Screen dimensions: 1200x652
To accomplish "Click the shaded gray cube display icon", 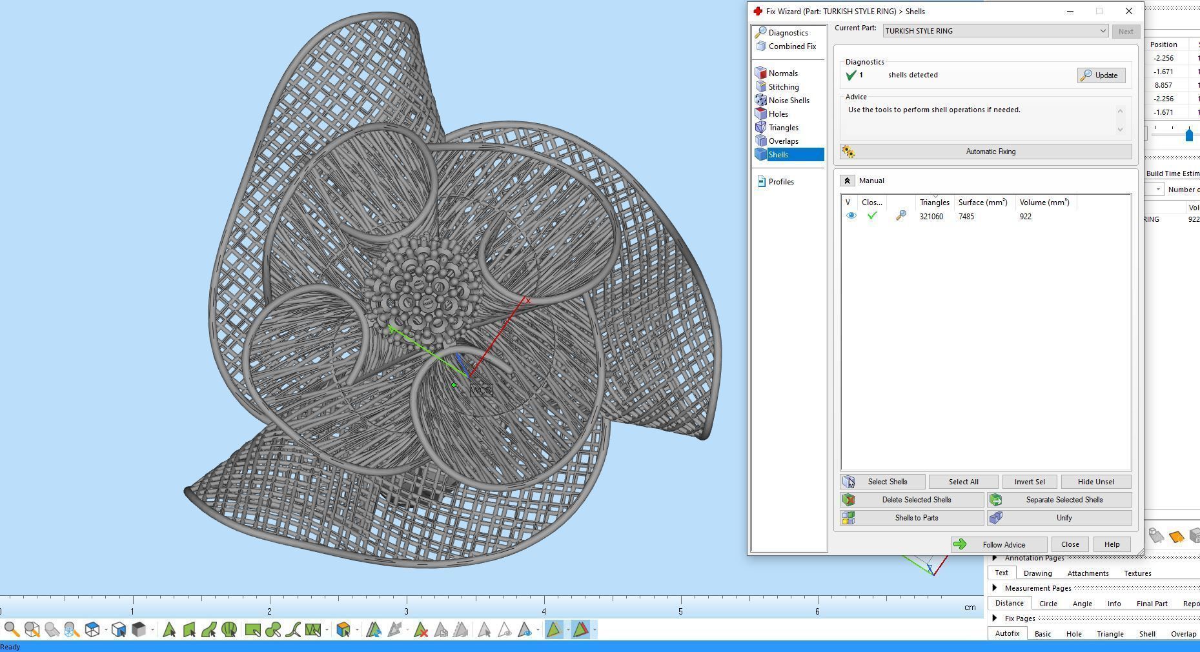I will (138, 629).
